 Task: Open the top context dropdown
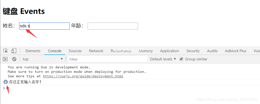(43, 59)
